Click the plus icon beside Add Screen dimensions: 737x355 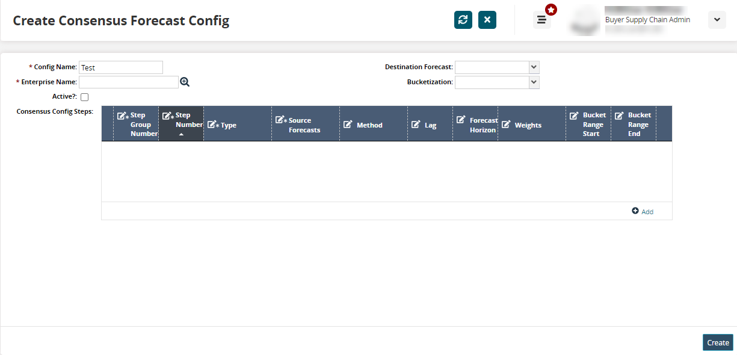click(x=635, y=211)
